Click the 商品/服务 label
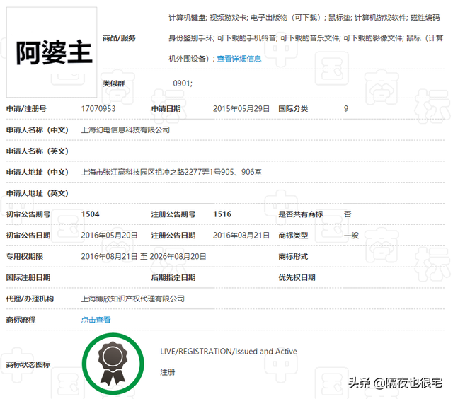453x399 pixels. tap(119, 37)
